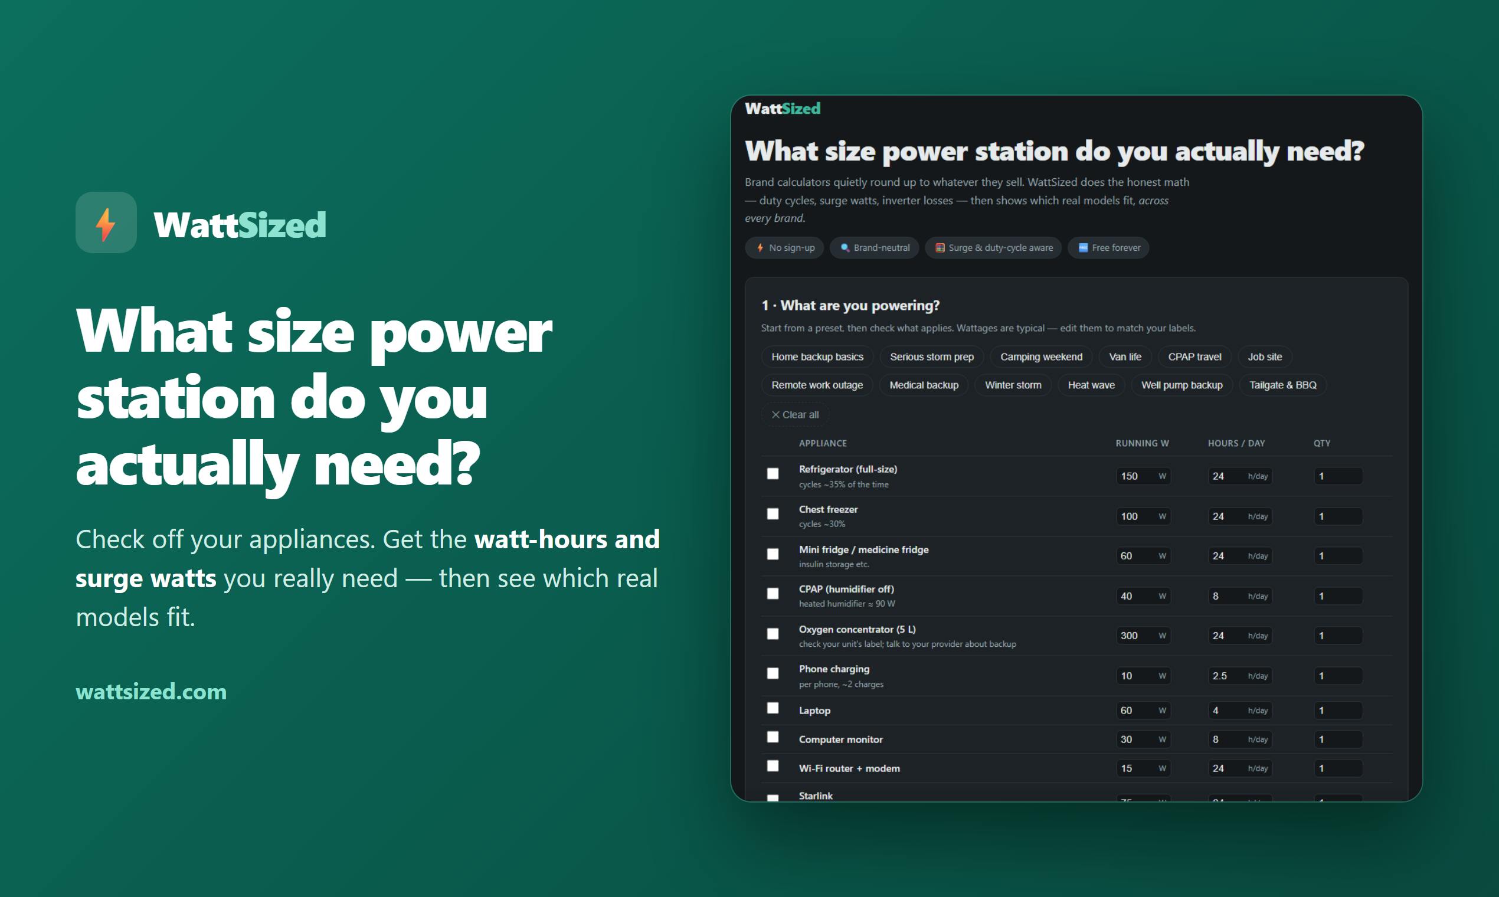Select the Oxygen concentrator (5 L) checkbox

[x=773, y=633]
